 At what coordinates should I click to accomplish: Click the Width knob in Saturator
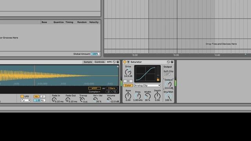147,96
